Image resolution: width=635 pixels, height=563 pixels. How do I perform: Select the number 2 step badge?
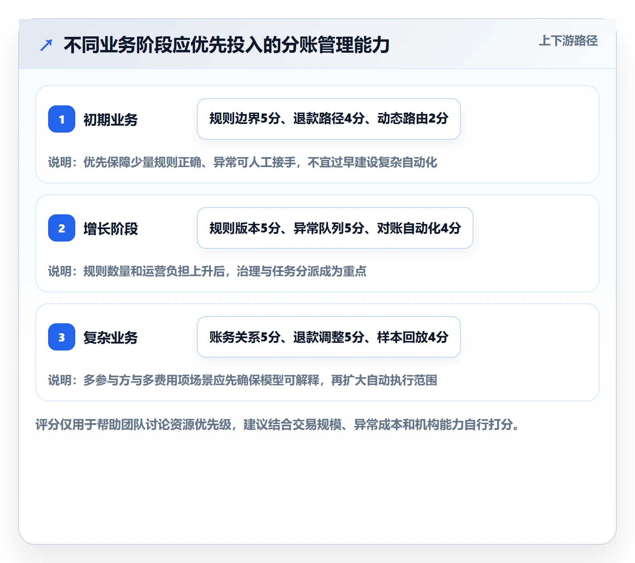[62, 228]
